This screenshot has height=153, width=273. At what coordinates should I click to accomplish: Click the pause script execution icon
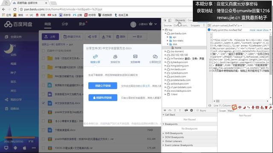tap(165, 110)
